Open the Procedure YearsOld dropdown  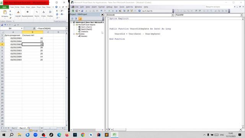click(x=242, y=15)
